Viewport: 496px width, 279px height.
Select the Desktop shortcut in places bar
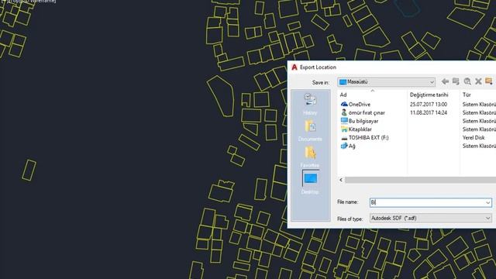pyautogui.click(x=310, y=183)
